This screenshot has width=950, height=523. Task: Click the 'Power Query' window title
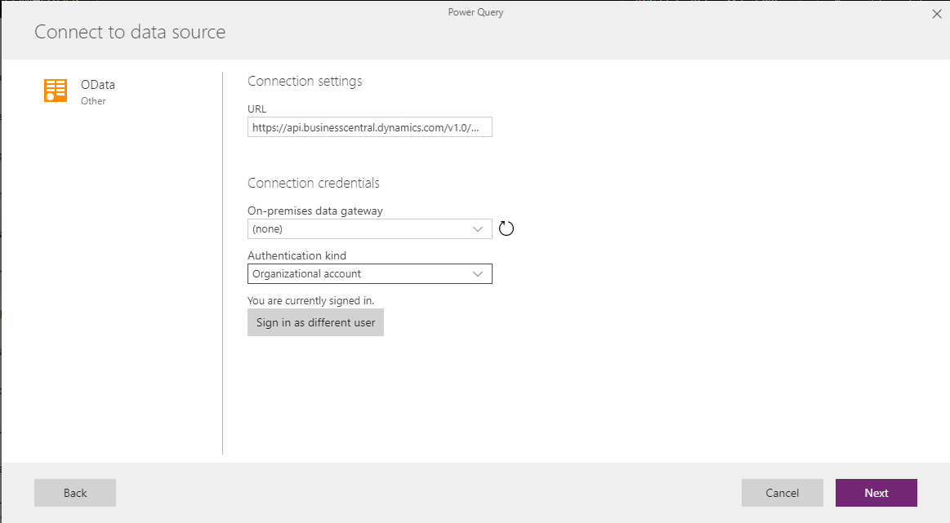click(475, 12)
